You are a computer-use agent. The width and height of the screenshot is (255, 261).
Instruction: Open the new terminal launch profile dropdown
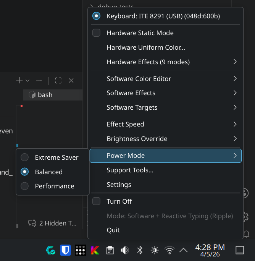point(27,81)
